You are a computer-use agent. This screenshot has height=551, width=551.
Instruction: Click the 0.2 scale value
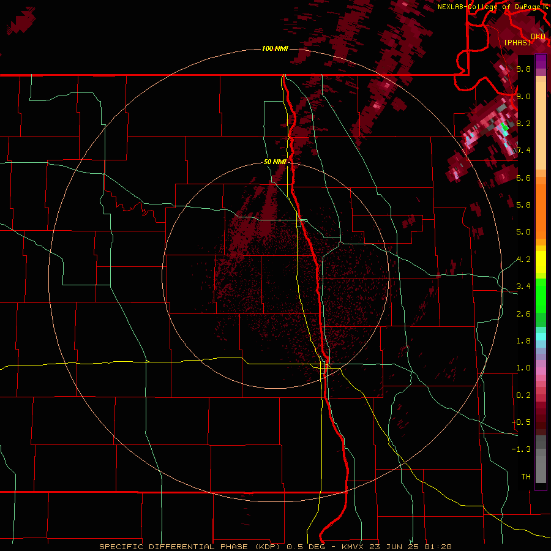coord(523,395)
